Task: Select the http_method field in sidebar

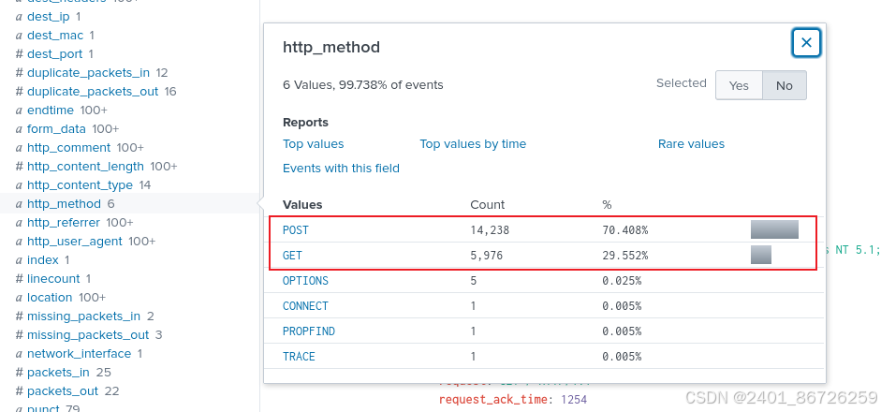Action: pyautogui.click(x=64, y=203)
